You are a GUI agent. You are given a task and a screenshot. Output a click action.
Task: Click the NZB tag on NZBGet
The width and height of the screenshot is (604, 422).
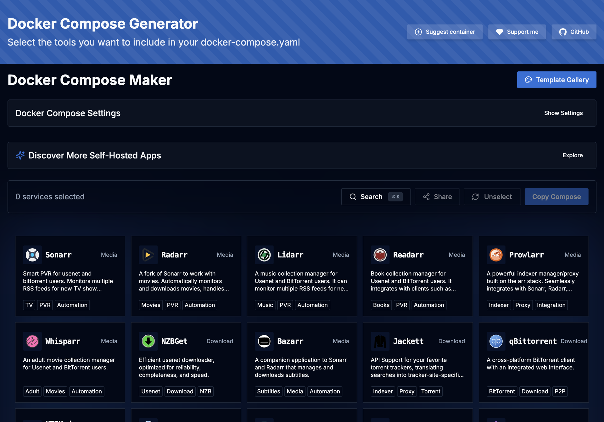click(x=206, y=391)
